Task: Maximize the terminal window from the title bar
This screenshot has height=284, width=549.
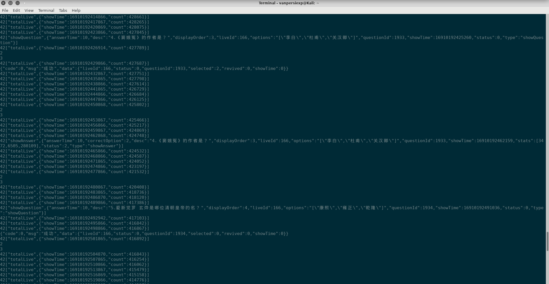Action: click(10, 3)
